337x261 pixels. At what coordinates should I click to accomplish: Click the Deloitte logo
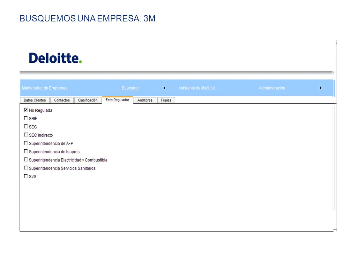pos(56,58)
